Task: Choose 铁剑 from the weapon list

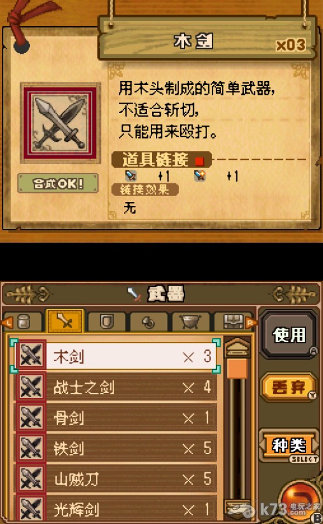Action: click(x=115, y=448)
